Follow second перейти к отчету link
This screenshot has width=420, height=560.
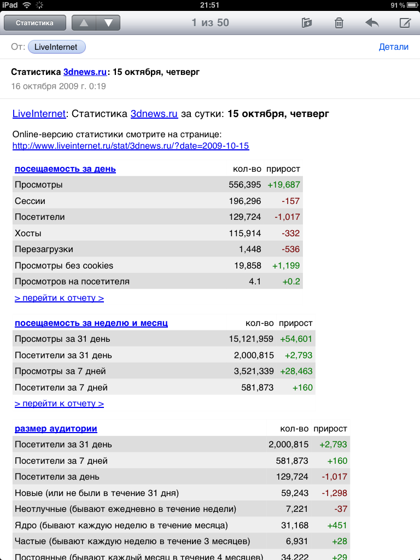pyautogui.click(x=59, y=404)
